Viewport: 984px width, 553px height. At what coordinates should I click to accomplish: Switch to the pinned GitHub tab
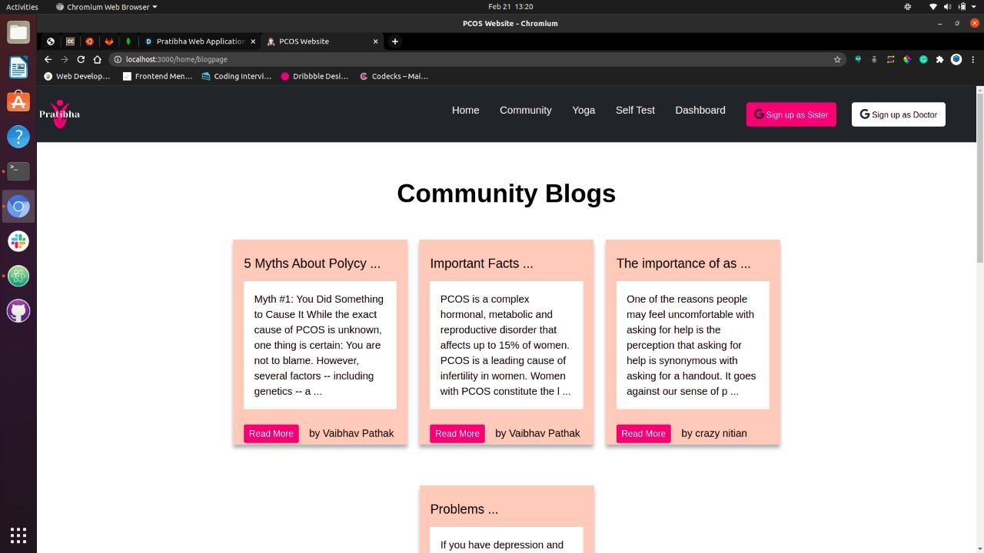[51, 41]
